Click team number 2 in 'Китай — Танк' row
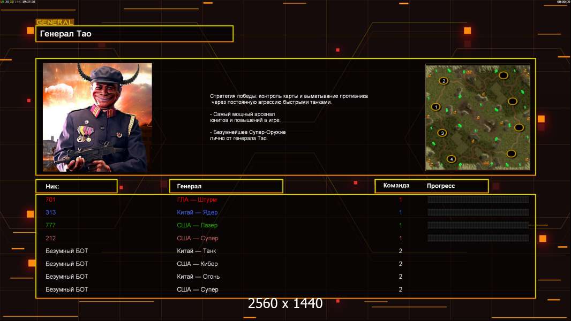 (401, 251)
